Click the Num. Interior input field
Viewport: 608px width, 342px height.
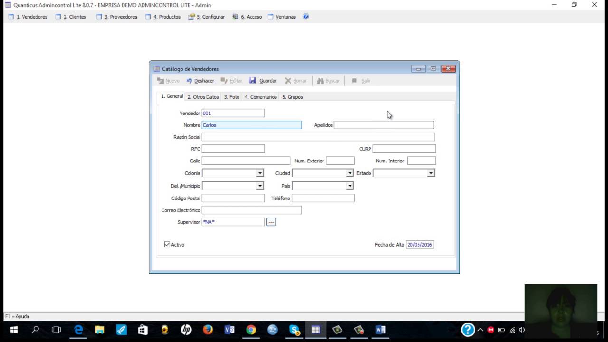click(421, 161)
